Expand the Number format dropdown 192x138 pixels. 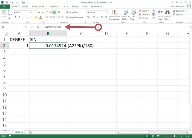click(x=106, y=12)
